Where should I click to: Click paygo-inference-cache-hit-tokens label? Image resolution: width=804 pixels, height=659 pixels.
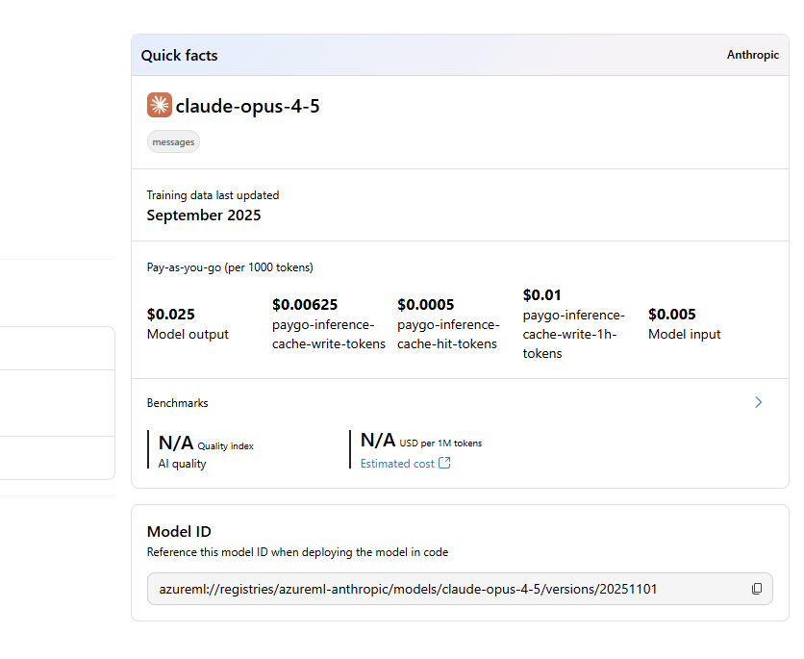click(x=448, y=335)
